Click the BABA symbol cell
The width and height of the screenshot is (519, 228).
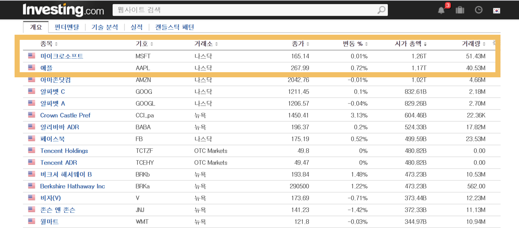point(143,127)
